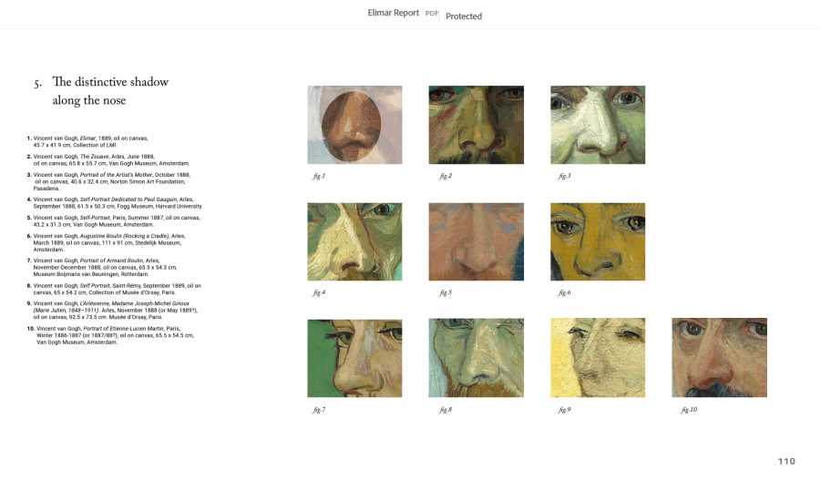The image size is (820, 480).
Task: Select reference 8 Self Portrait, Saint-Rémy
Action: (114, 289)
